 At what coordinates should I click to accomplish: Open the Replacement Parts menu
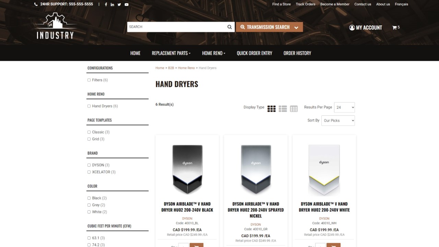click(171, 53)
